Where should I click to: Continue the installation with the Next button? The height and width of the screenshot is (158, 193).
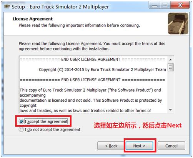pos(139,146)
